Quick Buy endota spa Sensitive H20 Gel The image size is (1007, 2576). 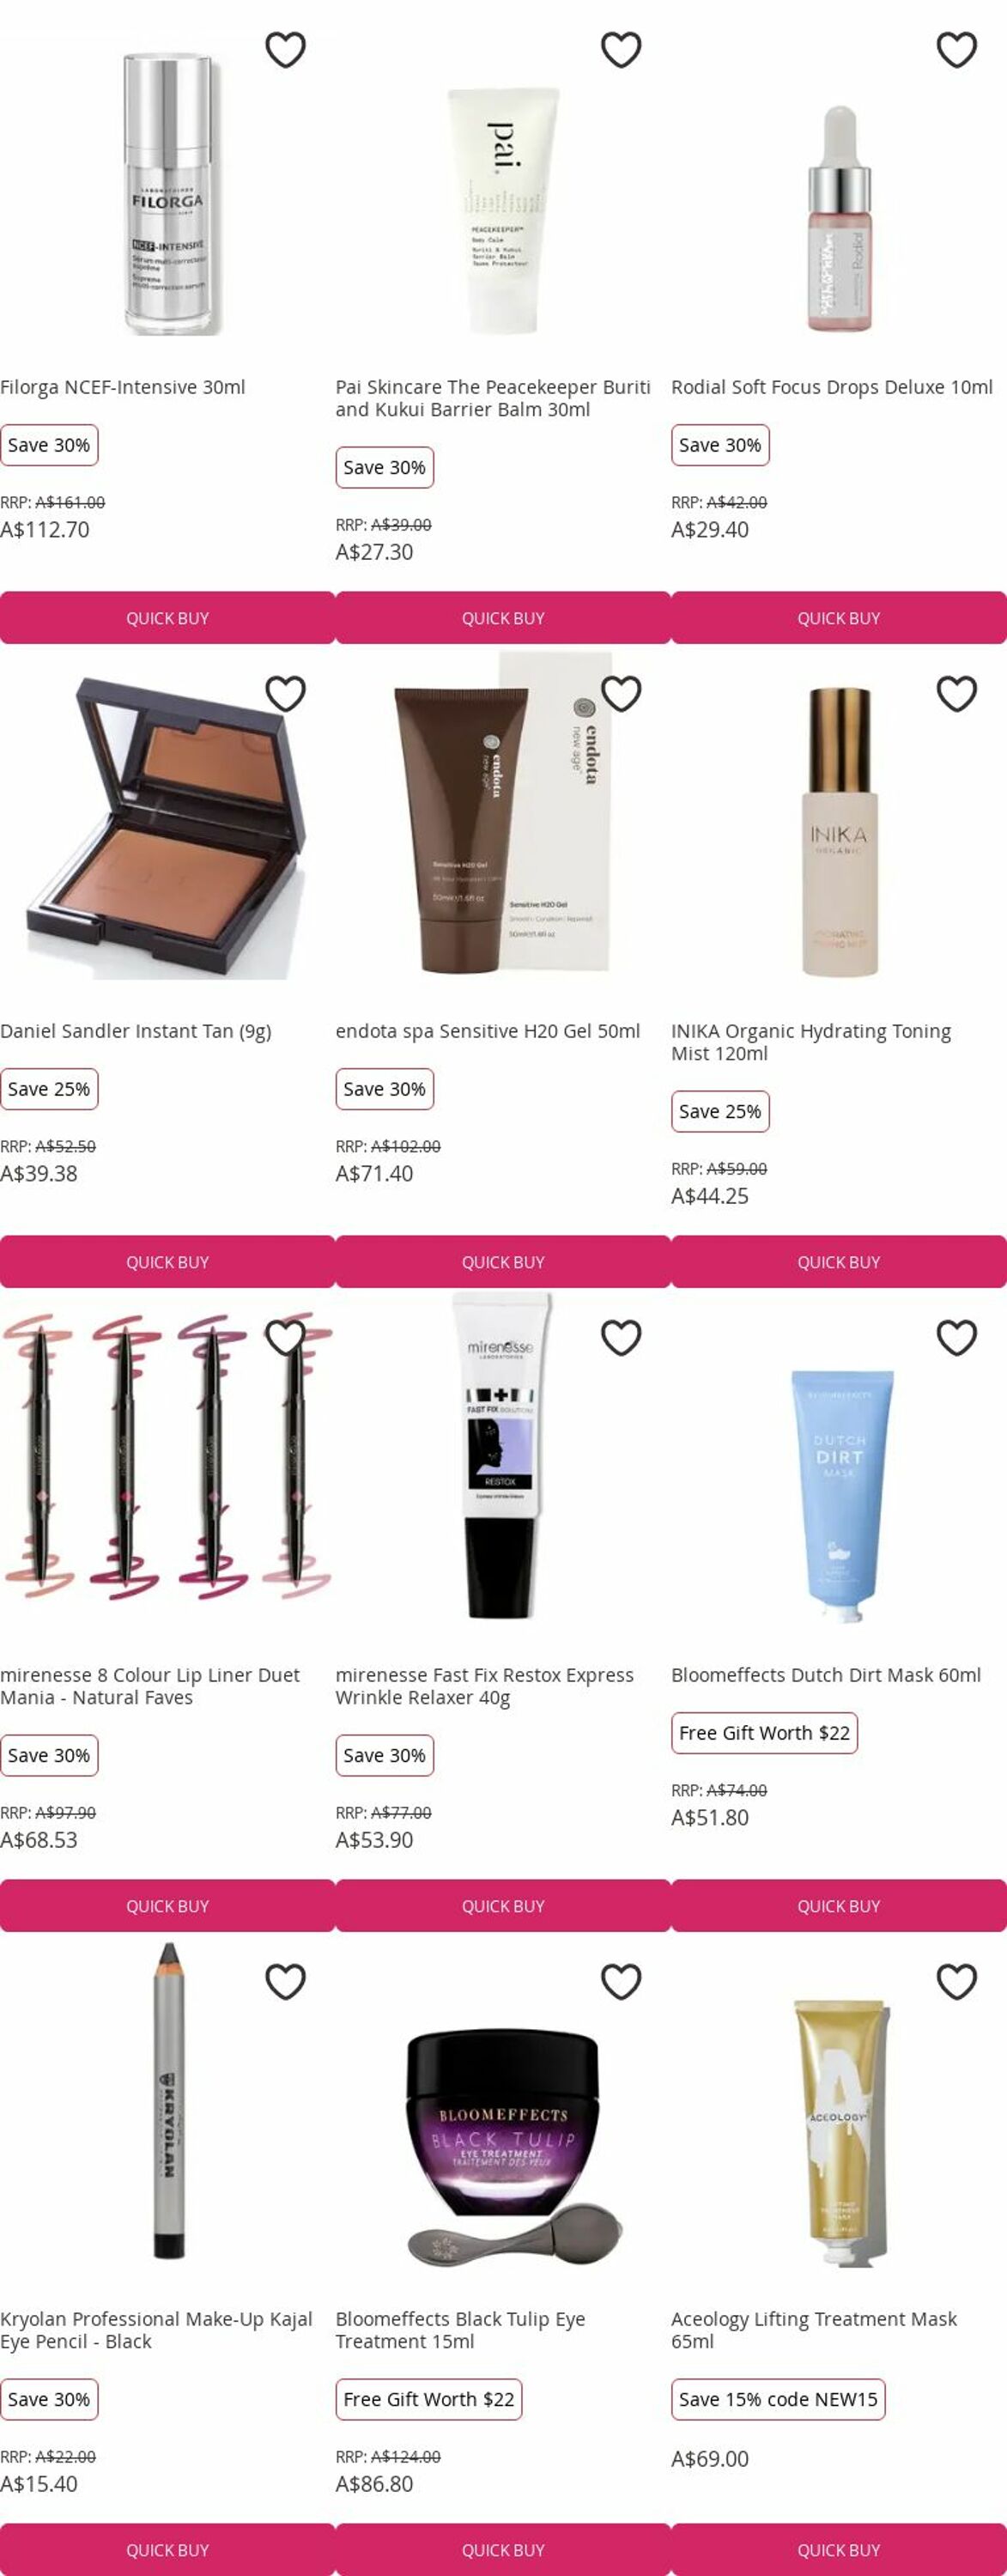pos(503,1262)
